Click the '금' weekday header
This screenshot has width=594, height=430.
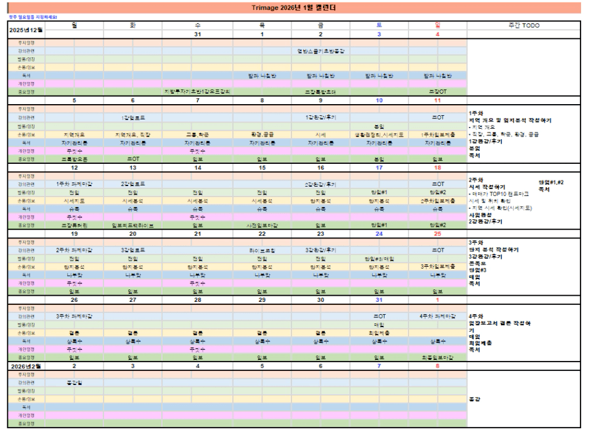click(320, 25)
